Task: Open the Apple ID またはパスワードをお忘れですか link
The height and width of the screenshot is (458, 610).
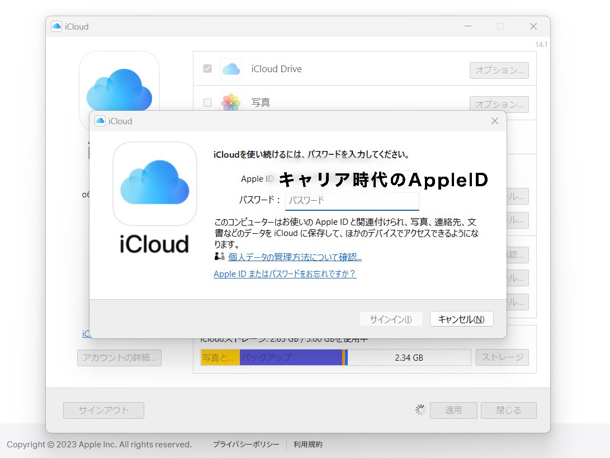Action: pyautogui.click(x=285, y=274)
